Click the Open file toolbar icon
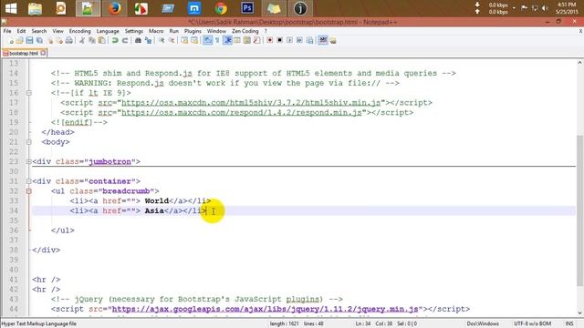 tap(20, 40)
